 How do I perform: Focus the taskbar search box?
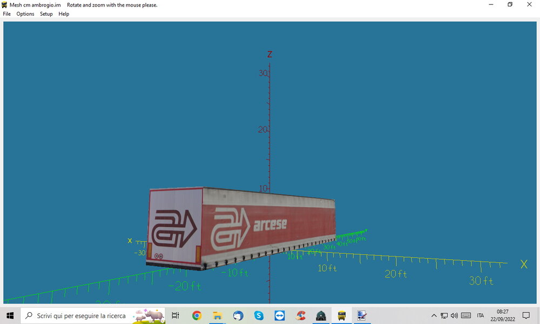pyautogui.click(x=93, y=315)
